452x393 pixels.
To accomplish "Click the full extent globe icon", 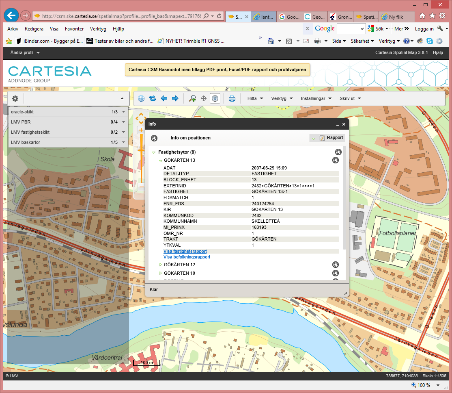I will [x=141, y=98].
